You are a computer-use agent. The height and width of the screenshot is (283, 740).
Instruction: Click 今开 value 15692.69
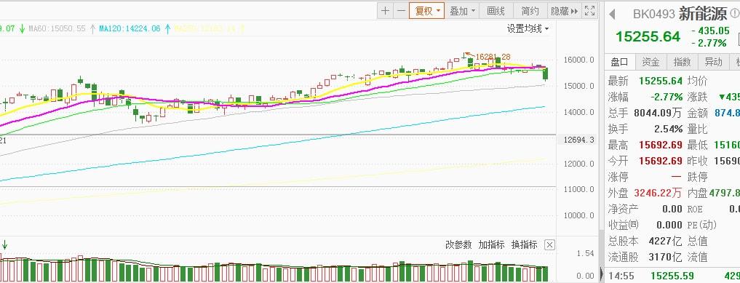[661, 162]
